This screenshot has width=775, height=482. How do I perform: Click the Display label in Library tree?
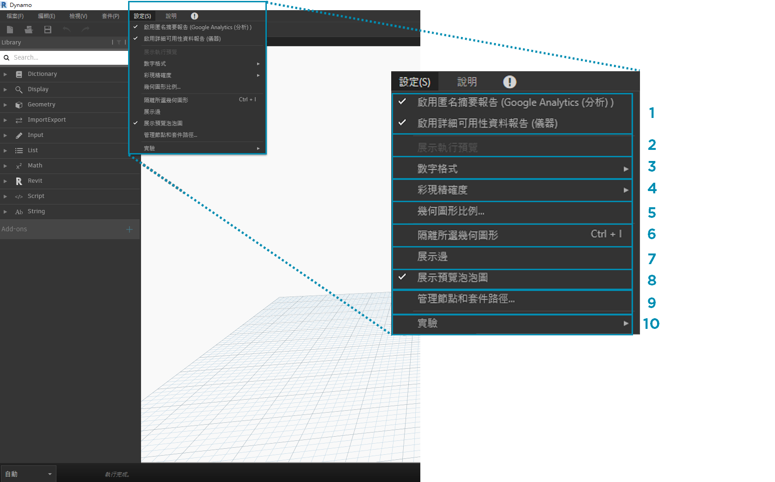(38, 89)
